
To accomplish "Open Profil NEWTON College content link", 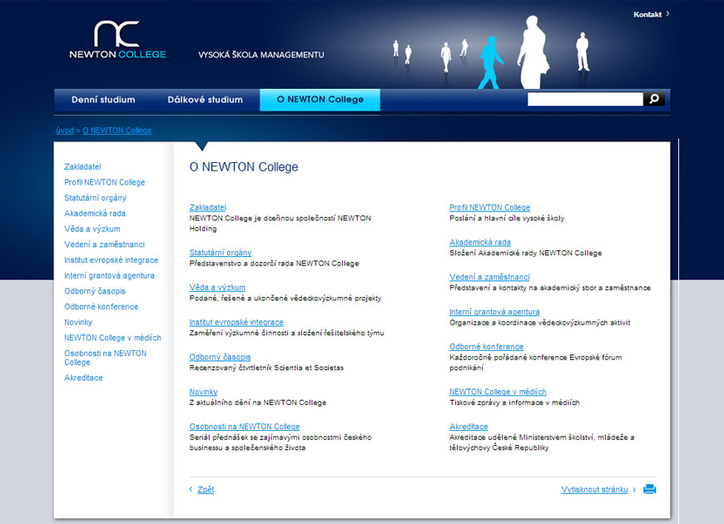I will (x=490, y=208).
